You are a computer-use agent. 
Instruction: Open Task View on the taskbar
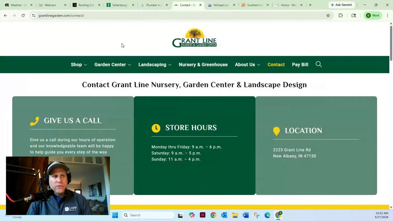(180, 215)
